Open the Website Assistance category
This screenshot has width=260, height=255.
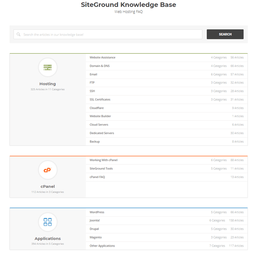102,58
